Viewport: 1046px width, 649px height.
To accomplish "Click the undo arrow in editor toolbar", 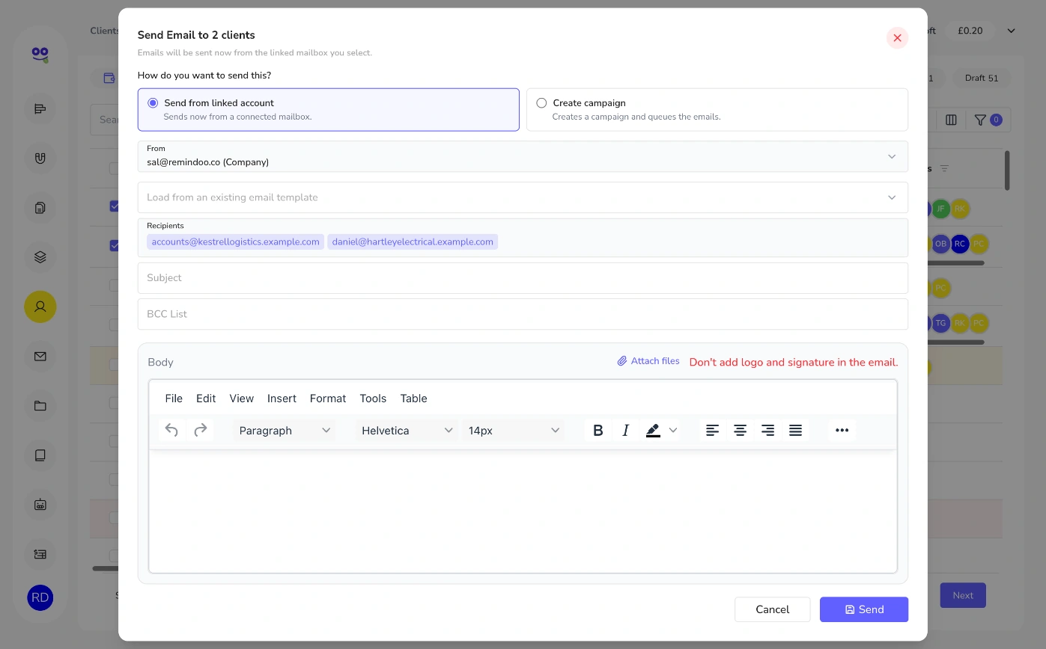I will click(171, 430).
